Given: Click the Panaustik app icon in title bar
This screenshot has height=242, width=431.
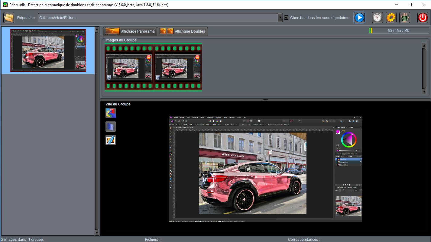Looking at the screenshot, I should point(5,5).
